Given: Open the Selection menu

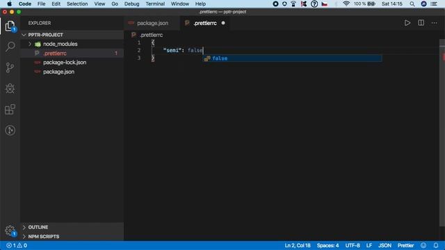Looking at the screenshot, I should tap(77, 3).
